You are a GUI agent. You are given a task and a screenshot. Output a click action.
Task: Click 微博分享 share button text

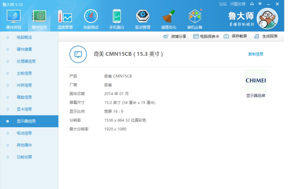click(x=179, y=37)
